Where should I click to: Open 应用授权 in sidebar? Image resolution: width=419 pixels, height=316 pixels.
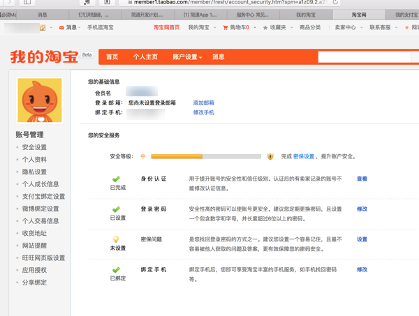pyautogui.click(x=34, y=270)
